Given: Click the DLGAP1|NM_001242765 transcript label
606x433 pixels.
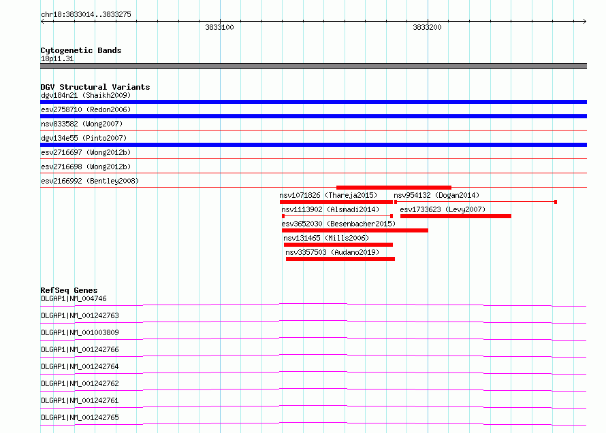Looking at the screenshot, I should pos(80,417).
